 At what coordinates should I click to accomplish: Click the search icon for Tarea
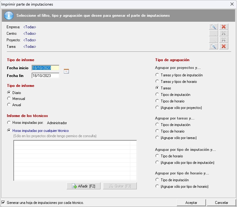coord(213,47)
